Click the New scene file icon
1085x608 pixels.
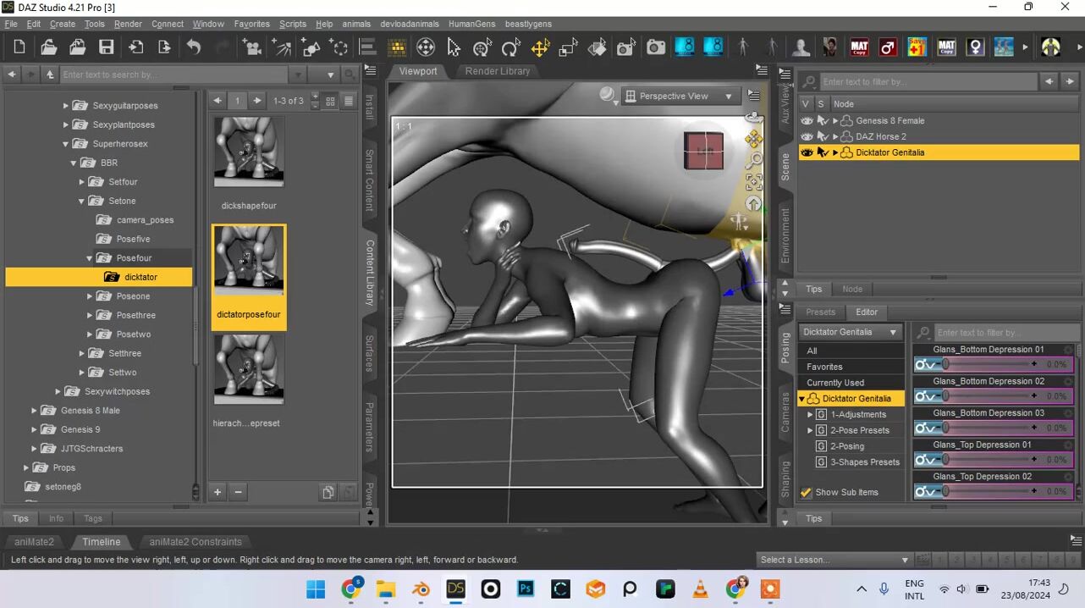pyautogui.click(x=19, y=47)
